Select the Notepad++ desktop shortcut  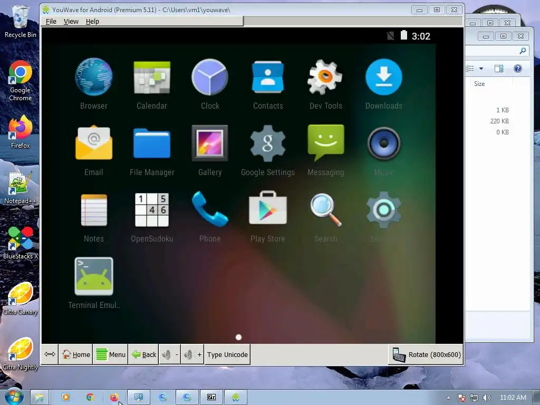[20, 188]
